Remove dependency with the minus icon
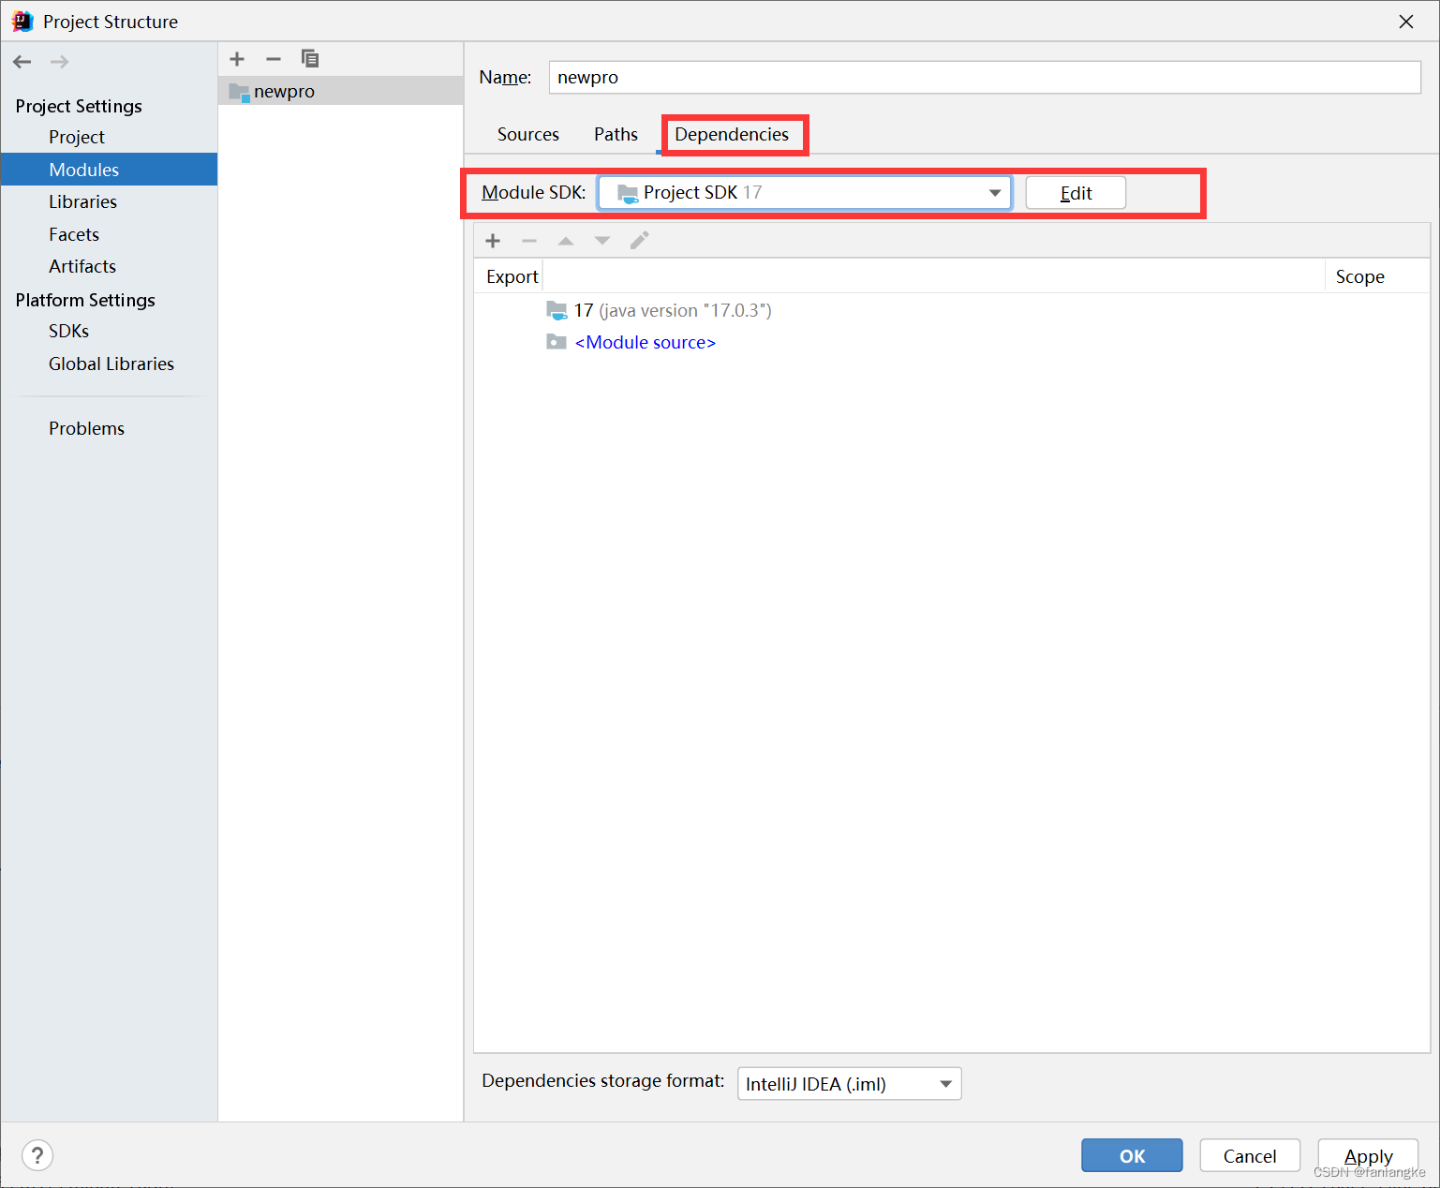The width and height of the screenshot is (1440, 1188). tap(529, 241)
